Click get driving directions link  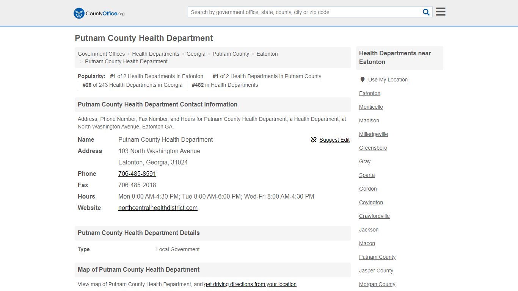[x=250, y=284]
